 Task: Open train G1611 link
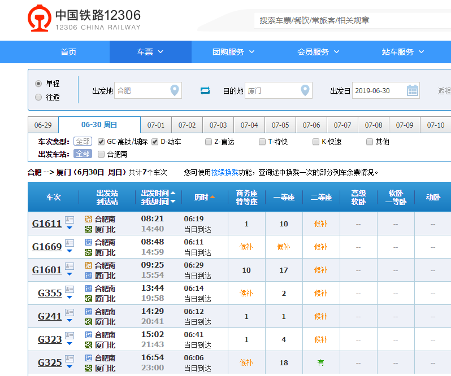pyautogui.click(x=47, y=224)
